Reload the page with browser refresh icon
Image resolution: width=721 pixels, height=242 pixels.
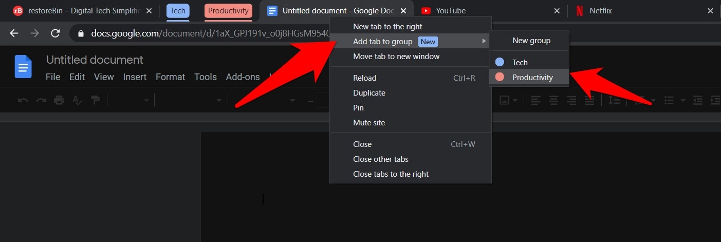tap(56, 33)
